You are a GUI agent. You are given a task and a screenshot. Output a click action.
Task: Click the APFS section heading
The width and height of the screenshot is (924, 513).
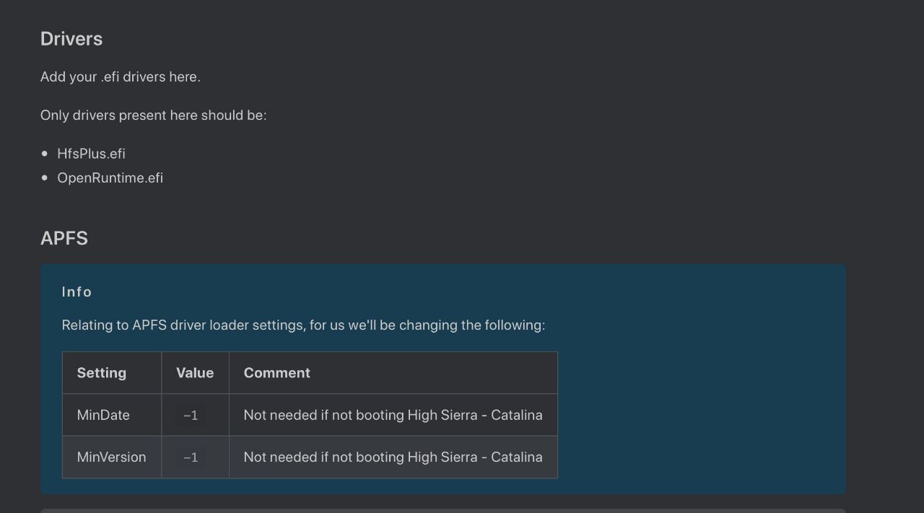pyautogui.click(x=64, y=238)
